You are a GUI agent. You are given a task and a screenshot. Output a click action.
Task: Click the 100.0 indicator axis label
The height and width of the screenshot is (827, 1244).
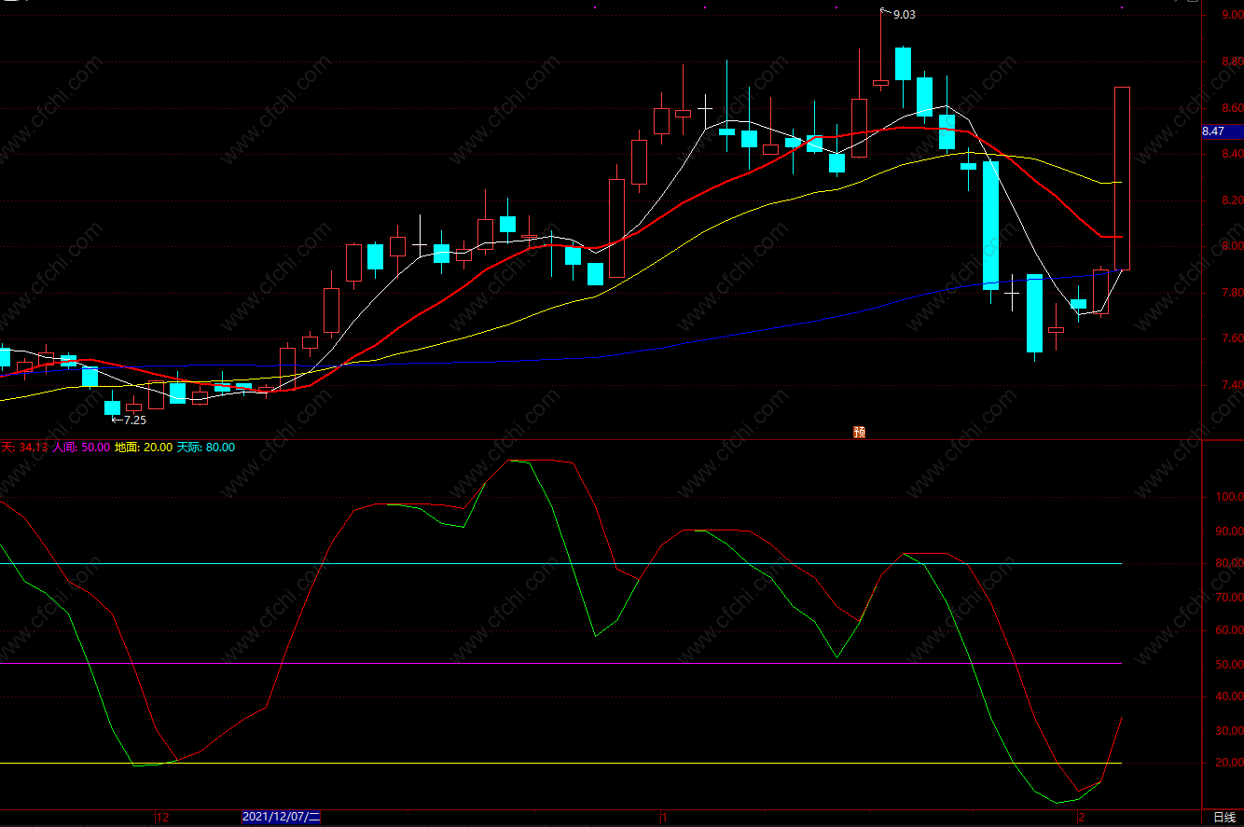point(1231,497)
